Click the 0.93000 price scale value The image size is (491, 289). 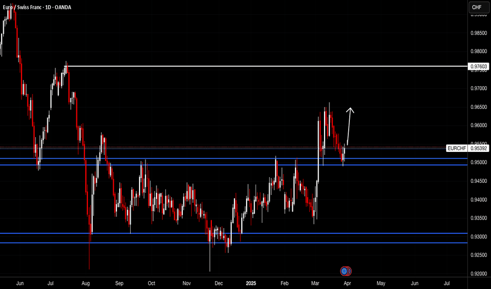479,236
